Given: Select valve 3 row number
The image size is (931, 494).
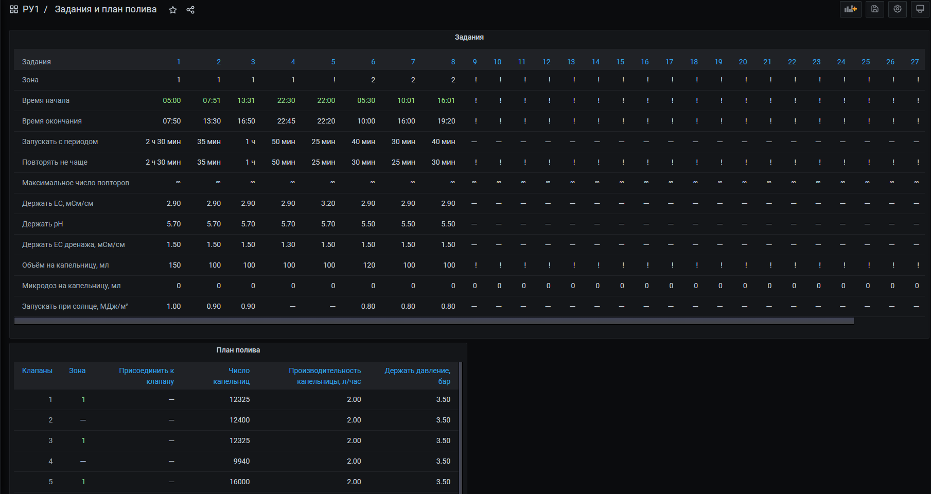Looking at the screenshot, I should pos(50,440).
